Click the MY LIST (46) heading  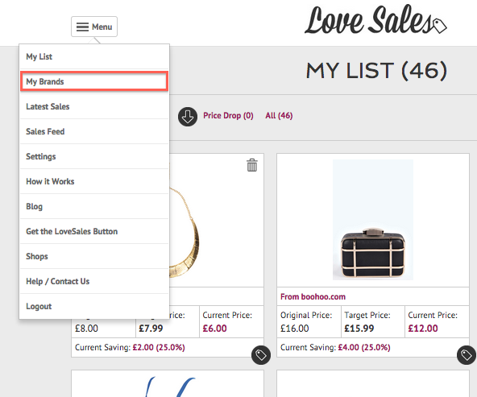(376, 71)
